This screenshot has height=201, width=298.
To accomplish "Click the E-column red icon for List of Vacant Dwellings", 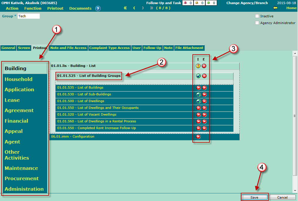I will point(204,115).
